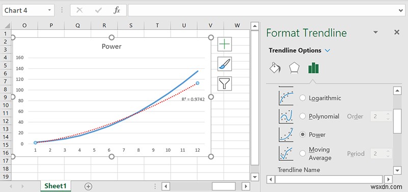Open the Format Trendline pane options arrow

(x=375, y=32)
